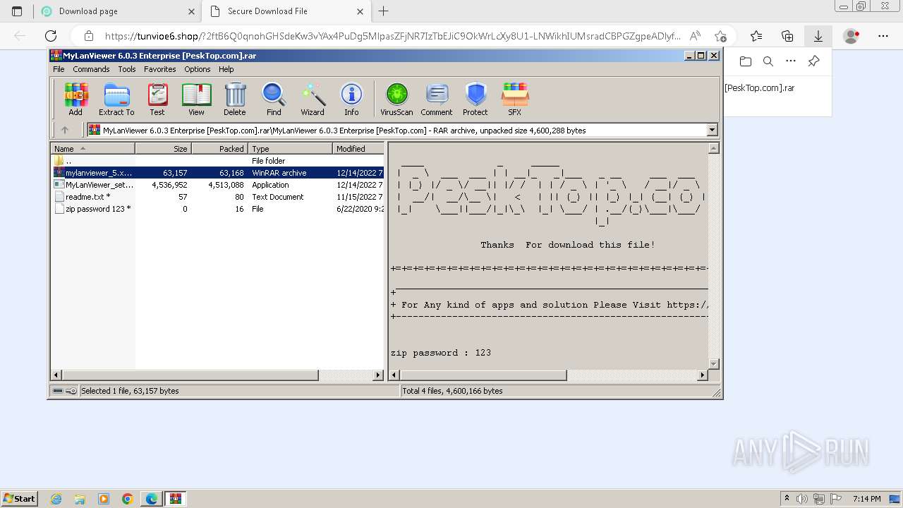Click the comment pane vertical scrollbar down arrow
This screenshot has width=903, height=508.
click(713, 364)
